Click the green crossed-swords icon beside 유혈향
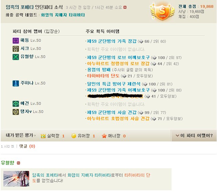The height and width of the screenshot is (193, 217). (x=16, y=57)
